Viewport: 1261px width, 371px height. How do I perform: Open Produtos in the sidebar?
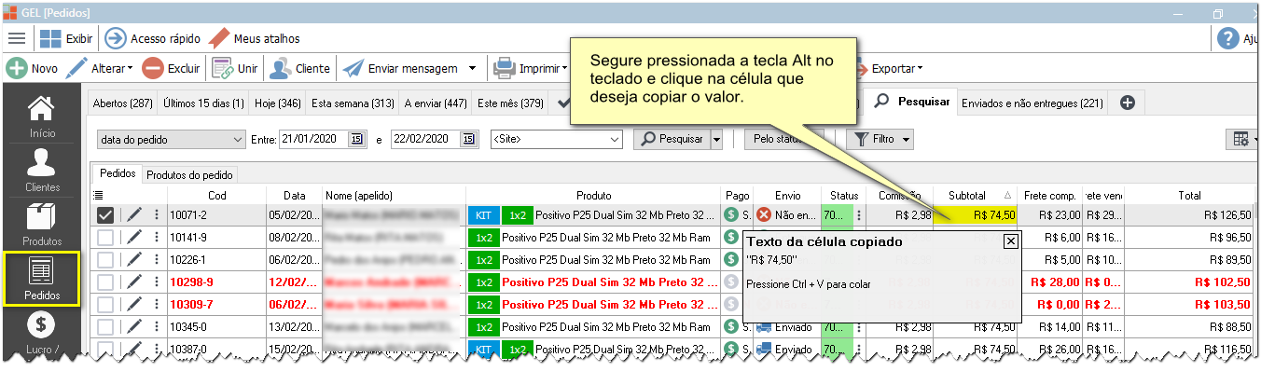tap(42, 224)
